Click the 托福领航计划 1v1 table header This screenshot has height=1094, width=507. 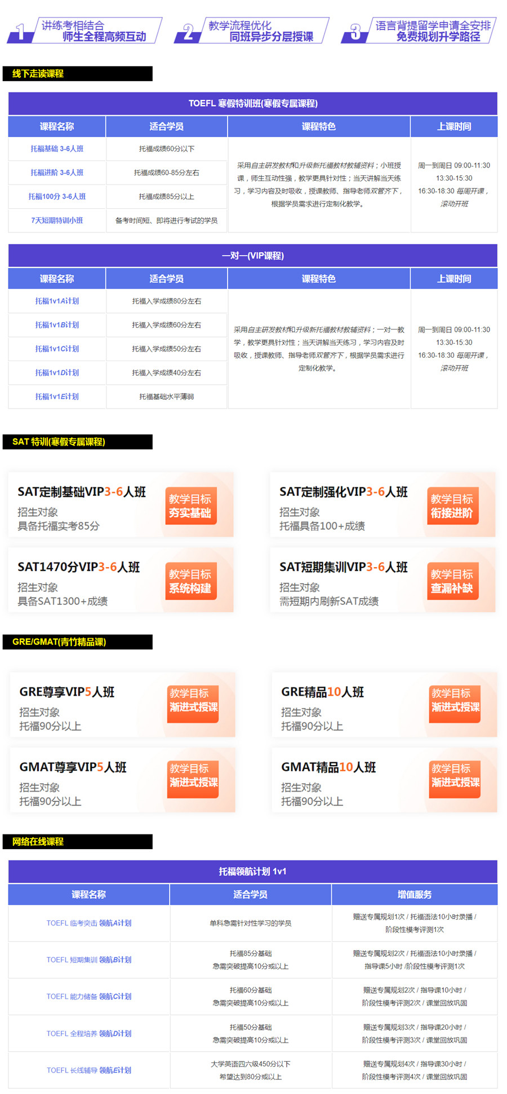coord(252,872)
